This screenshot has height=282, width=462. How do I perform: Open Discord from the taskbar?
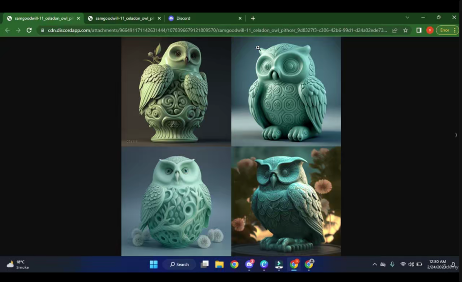point(249,264)
